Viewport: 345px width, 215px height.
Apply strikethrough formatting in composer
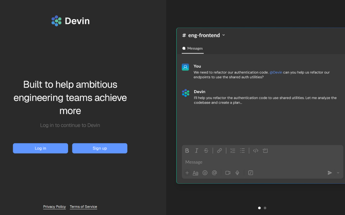tap(206, 151)
